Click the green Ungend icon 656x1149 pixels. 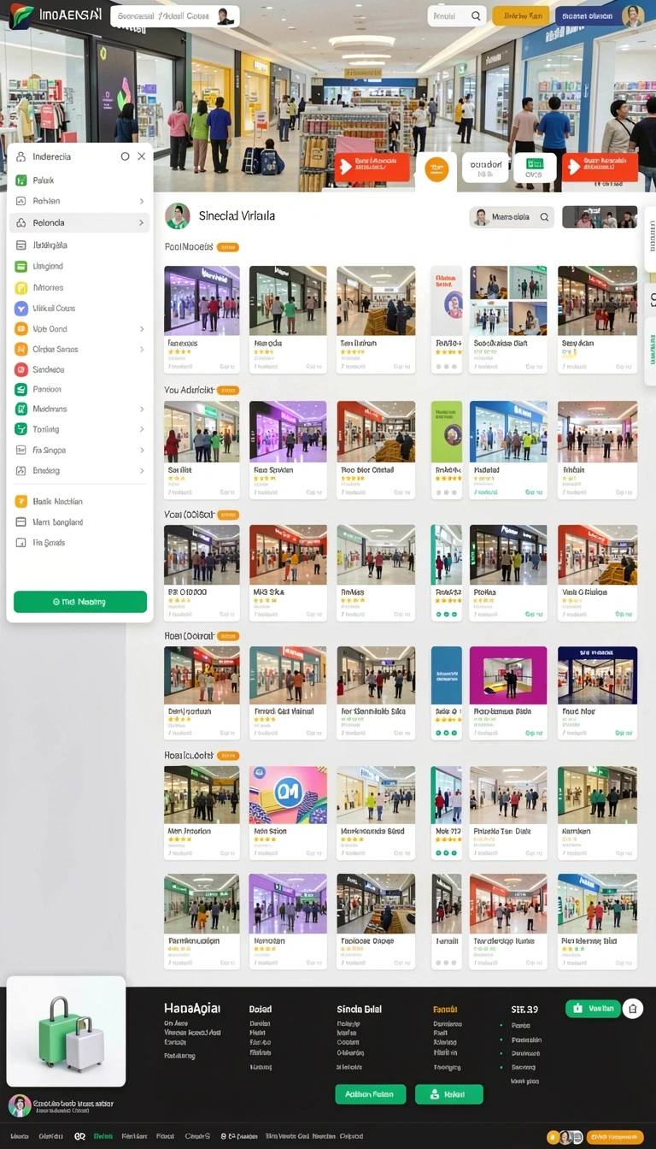pyautogui.click(x=21, y=266)
